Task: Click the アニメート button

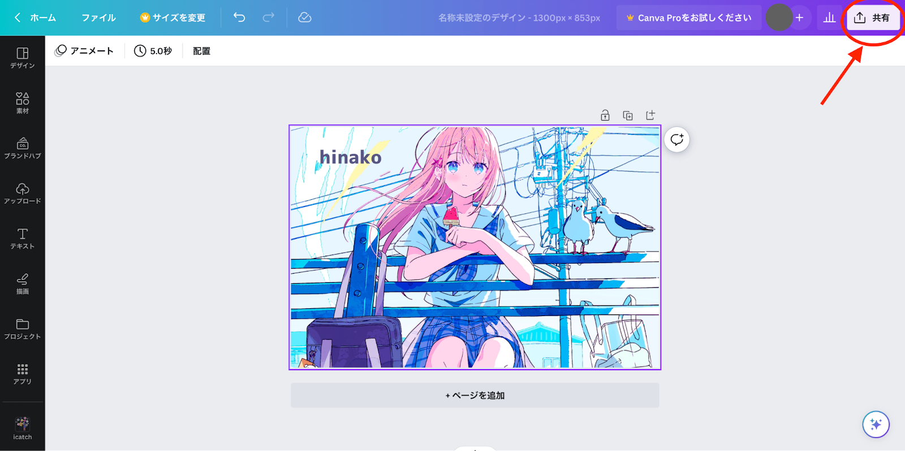Action: click(84, 51)
